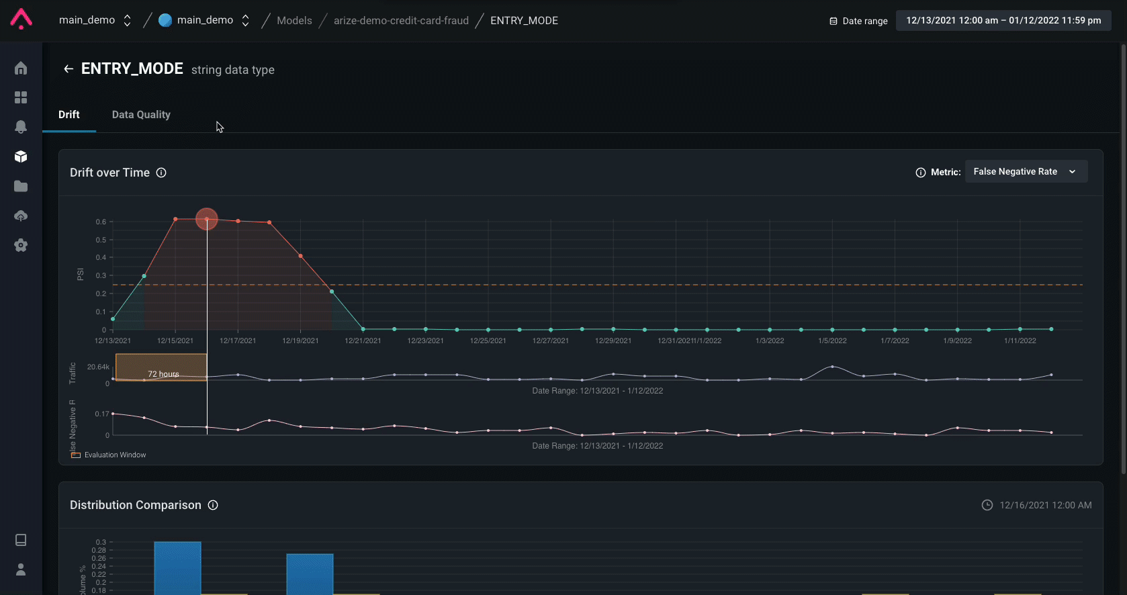This screenshot has width=1127, height=595.
Task: Open the monitors bell icon in sidebar
Action: 21,127
